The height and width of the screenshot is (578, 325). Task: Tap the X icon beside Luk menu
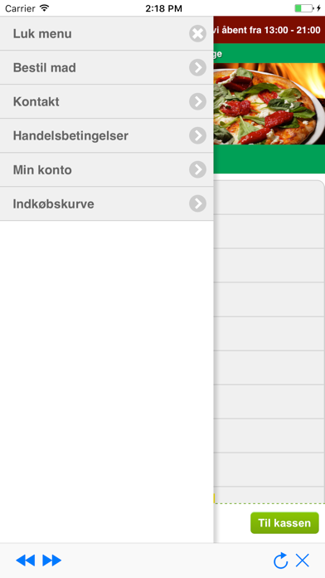197,33
